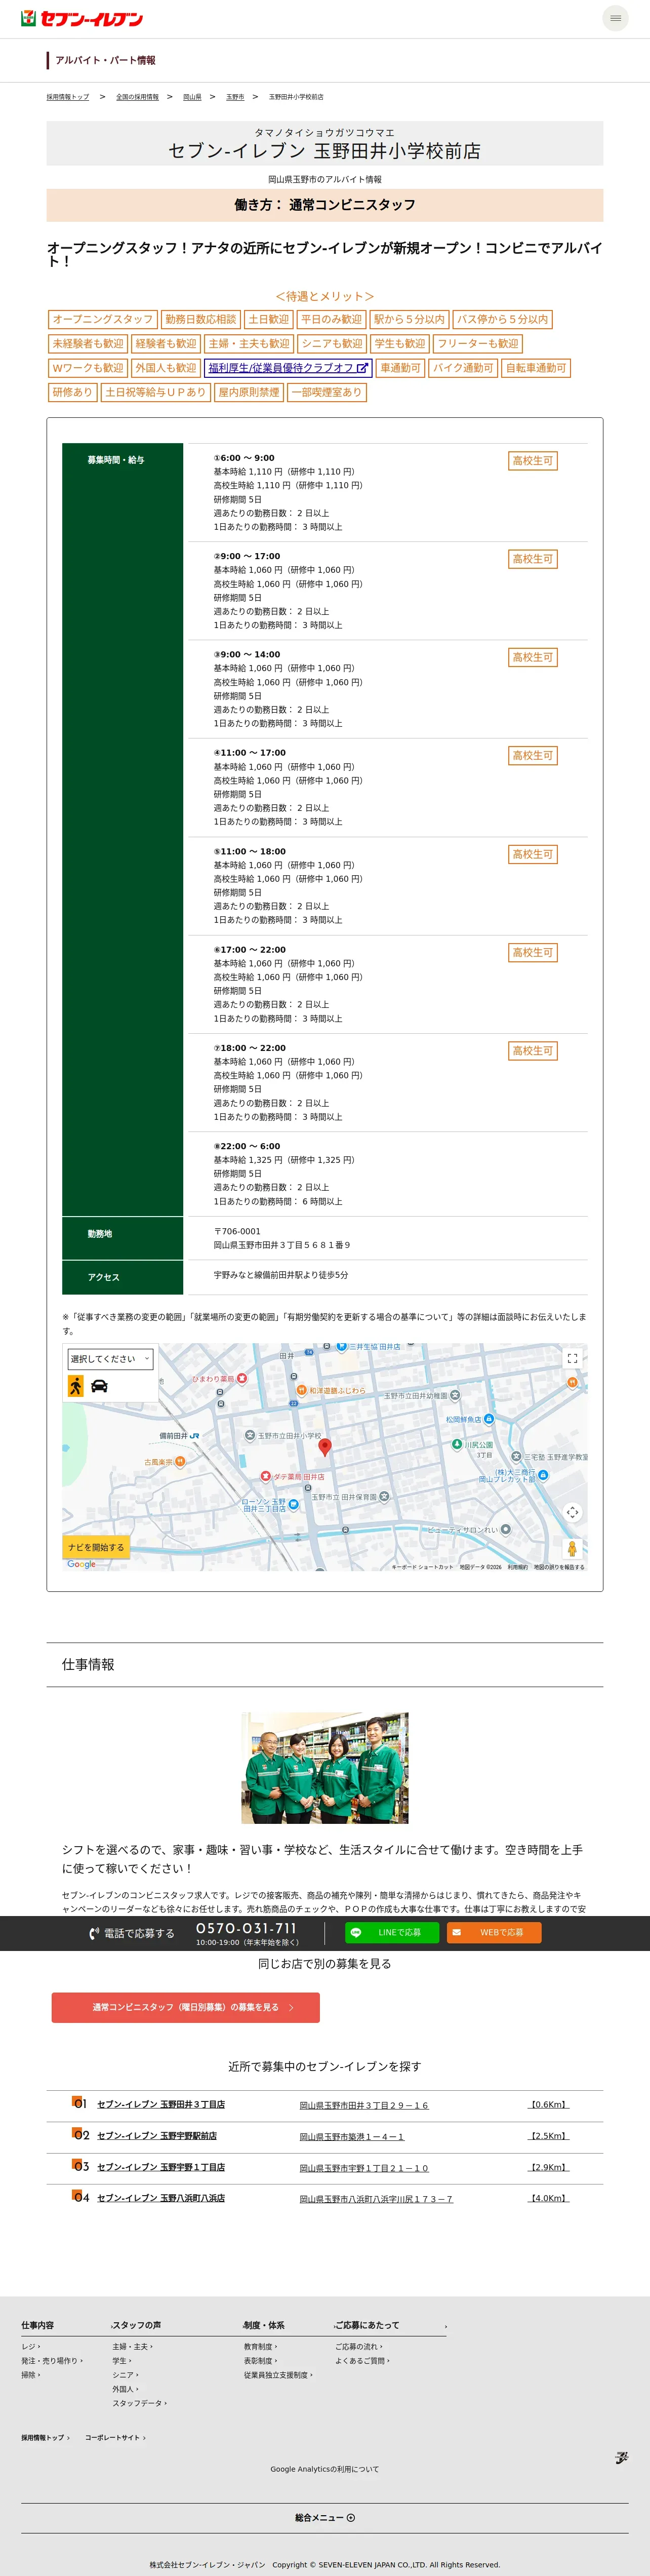This screenshot has width=650, height=2576.
Task: Open Google Analyticsの利用について link
Action: pyautogui.click(x=325, y=2469)
